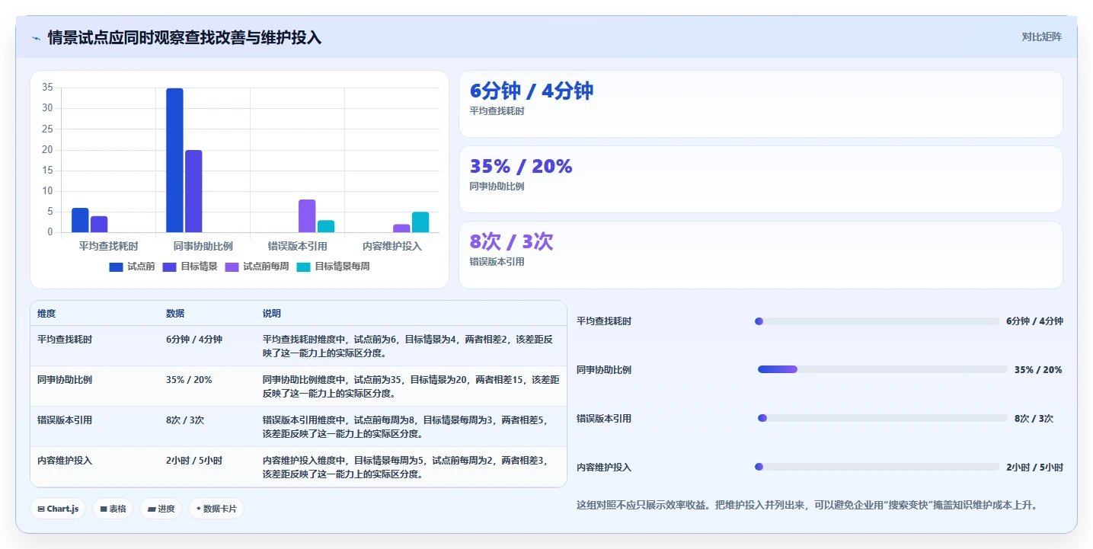Click the indigo 目标情景 bar for 平均查找耗时
The image size is (1093, 549).
point(99,224)
